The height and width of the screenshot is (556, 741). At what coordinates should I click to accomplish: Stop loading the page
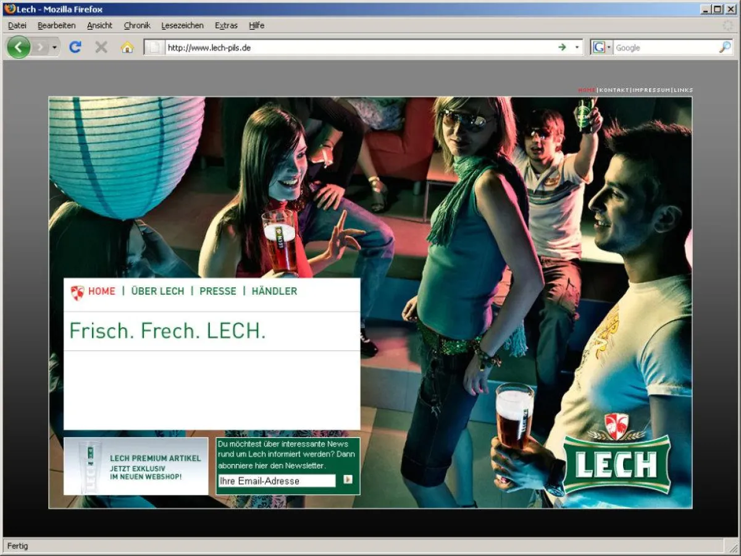pyautogui.click(x=100, y=46)
